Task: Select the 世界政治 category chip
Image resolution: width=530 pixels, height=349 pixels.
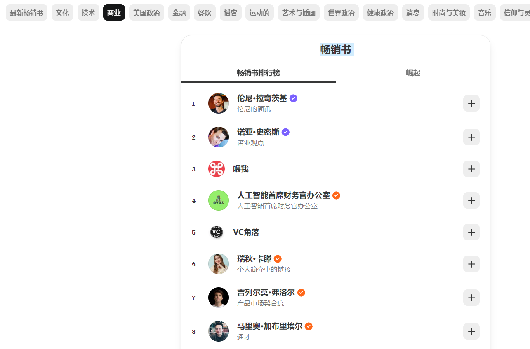Action: [x=341, y=12]
